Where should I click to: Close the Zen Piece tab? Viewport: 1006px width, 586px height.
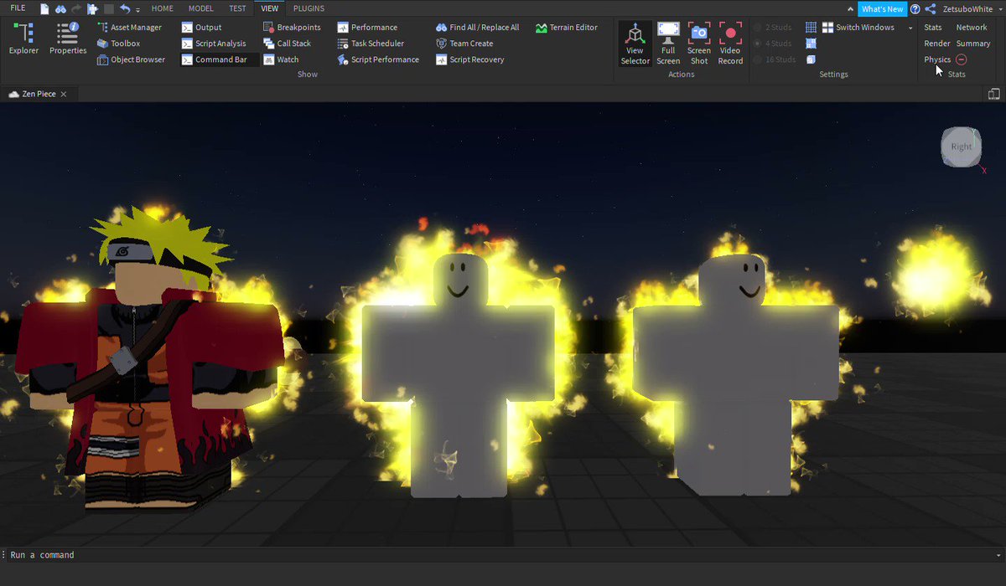[64, 94]
